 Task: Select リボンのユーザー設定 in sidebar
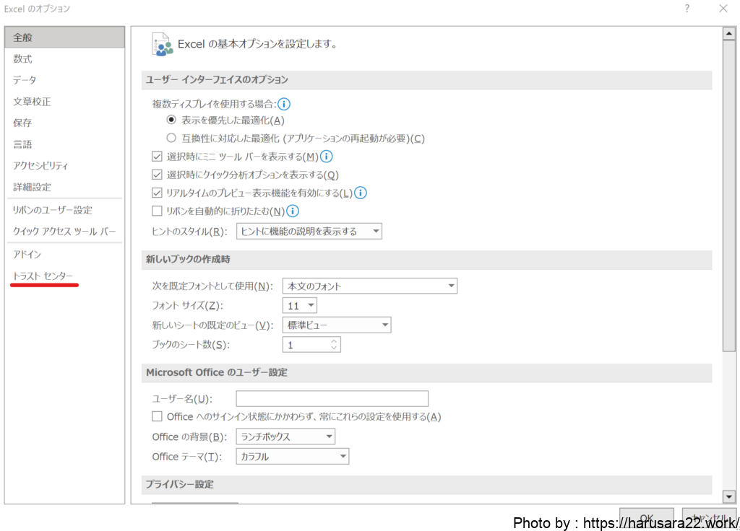click(53, 210)
